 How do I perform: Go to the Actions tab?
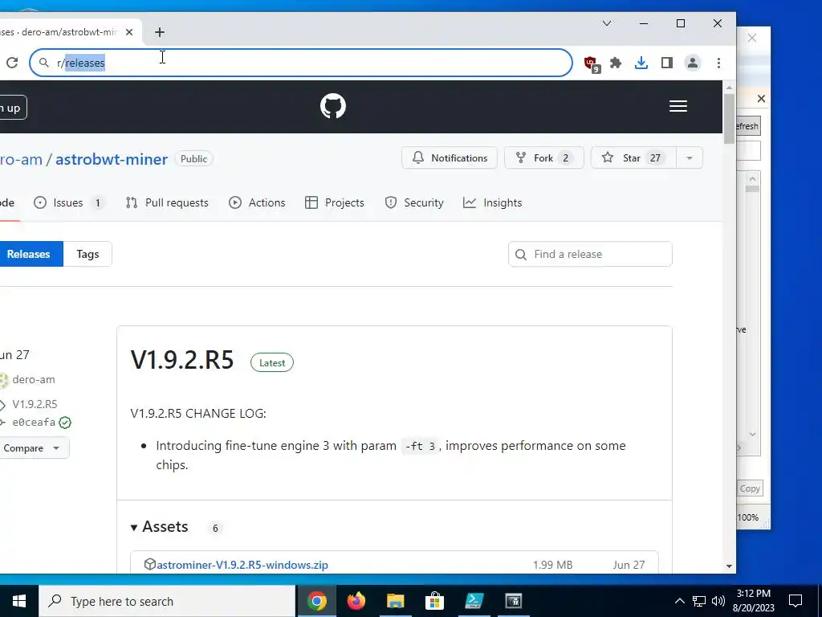coord(257,202)
